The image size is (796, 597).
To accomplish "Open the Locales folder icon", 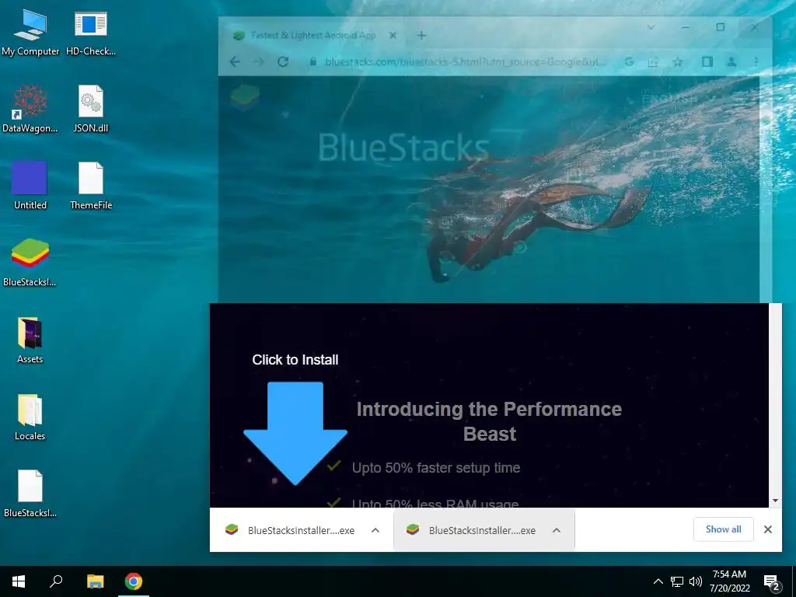I will point(30,417).
